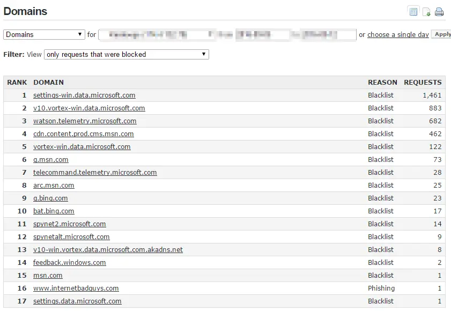The width and height of the screenshot is (451, 311).
Task: Open www.internetbadguys.com link
Action: coord(76,288)
